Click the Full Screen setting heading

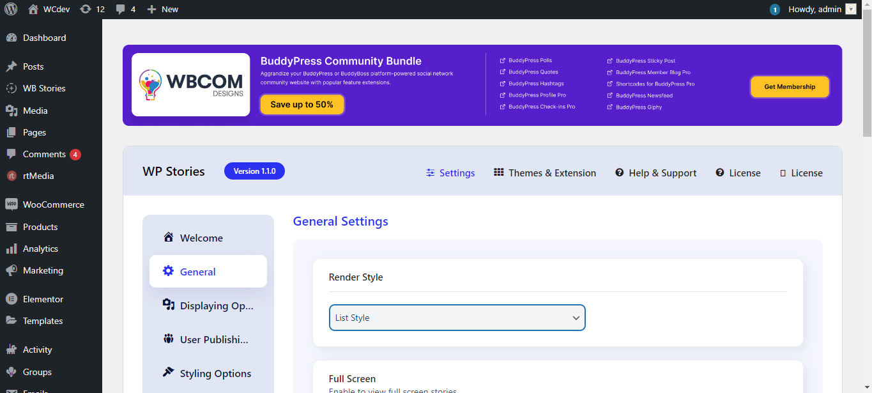coord(352,379)
